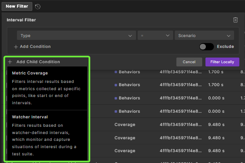Click the Add Condition link
The image size is (245, 163).
pos(35,47)
